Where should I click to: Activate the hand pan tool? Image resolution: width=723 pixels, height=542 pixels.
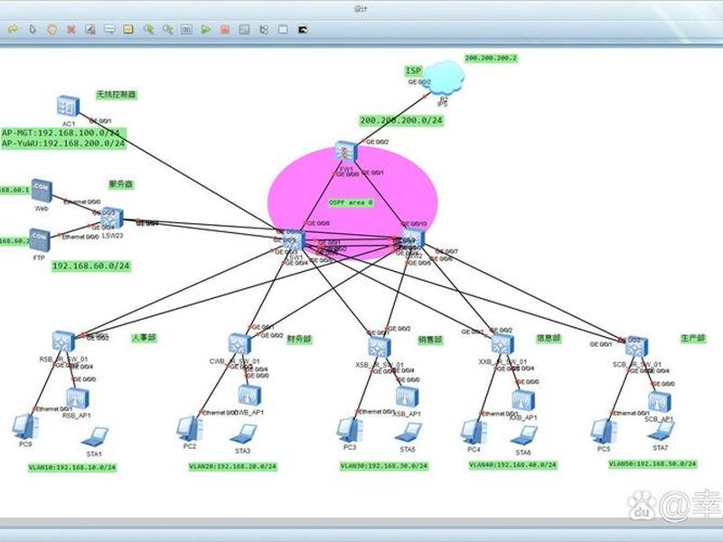52,30
